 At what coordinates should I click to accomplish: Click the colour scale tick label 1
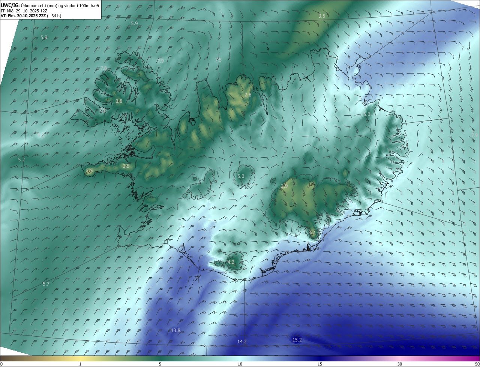pyautogui.click(x=80, y=364)
